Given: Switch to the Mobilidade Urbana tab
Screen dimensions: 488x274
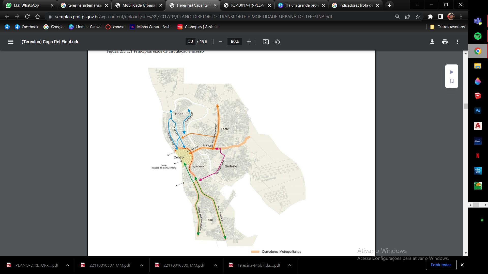Looking at the screenshot, I should pos(139,5).
